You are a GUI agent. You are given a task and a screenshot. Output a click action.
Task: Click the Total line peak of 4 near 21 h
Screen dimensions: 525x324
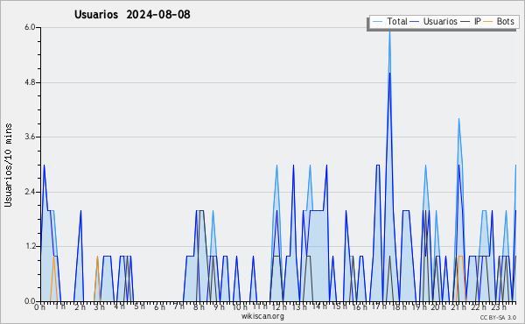pyautogui.click(x=458, y=118)
